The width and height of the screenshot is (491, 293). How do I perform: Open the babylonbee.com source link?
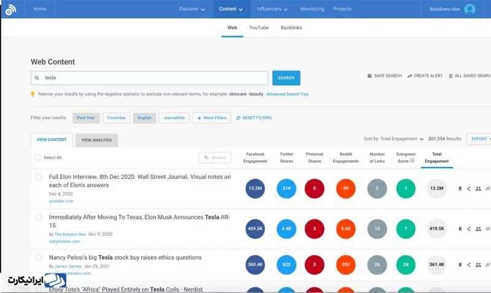coord(64,241)
